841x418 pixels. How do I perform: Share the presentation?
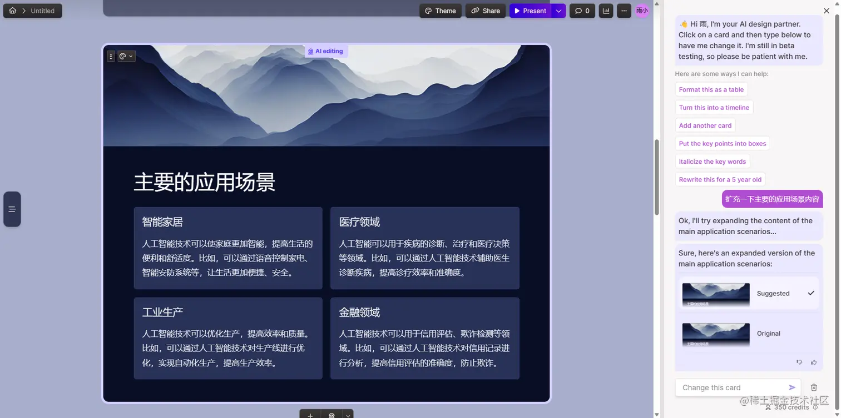[486, 11]
